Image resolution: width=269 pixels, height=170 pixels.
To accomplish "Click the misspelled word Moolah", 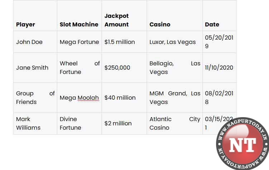I will coord(88,98).
